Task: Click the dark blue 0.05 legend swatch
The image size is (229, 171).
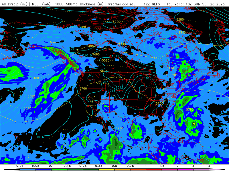Action: click(x=44, y=170)
